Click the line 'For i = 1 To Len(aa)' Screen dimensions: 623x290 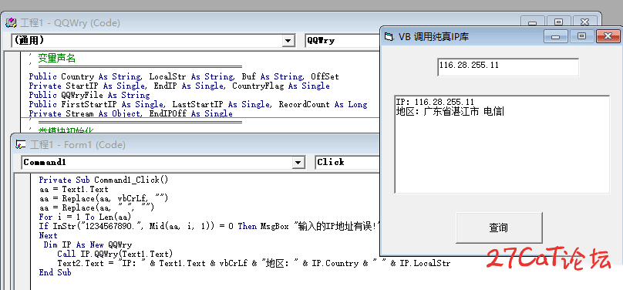click(85, 217)
